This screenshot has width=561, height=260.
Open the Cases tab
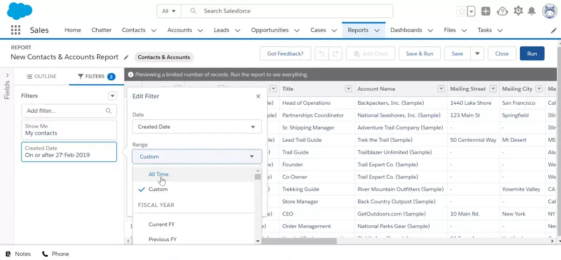click(318, 30)
